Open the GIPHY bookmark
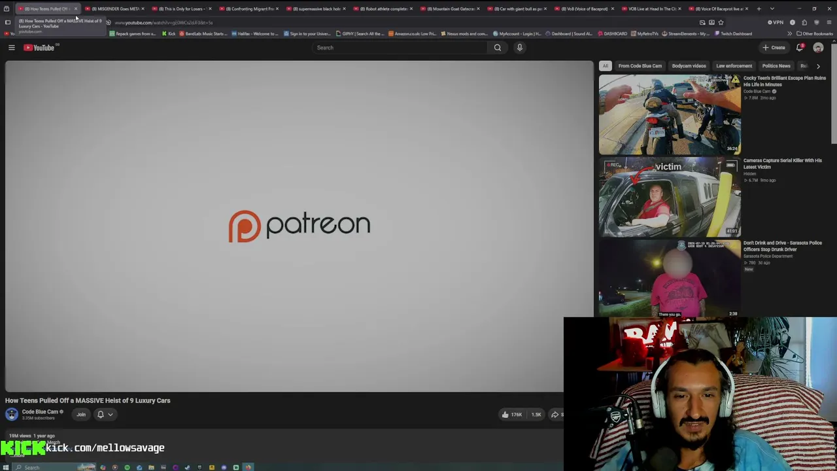The image size is (837, 471). [360, 34]
